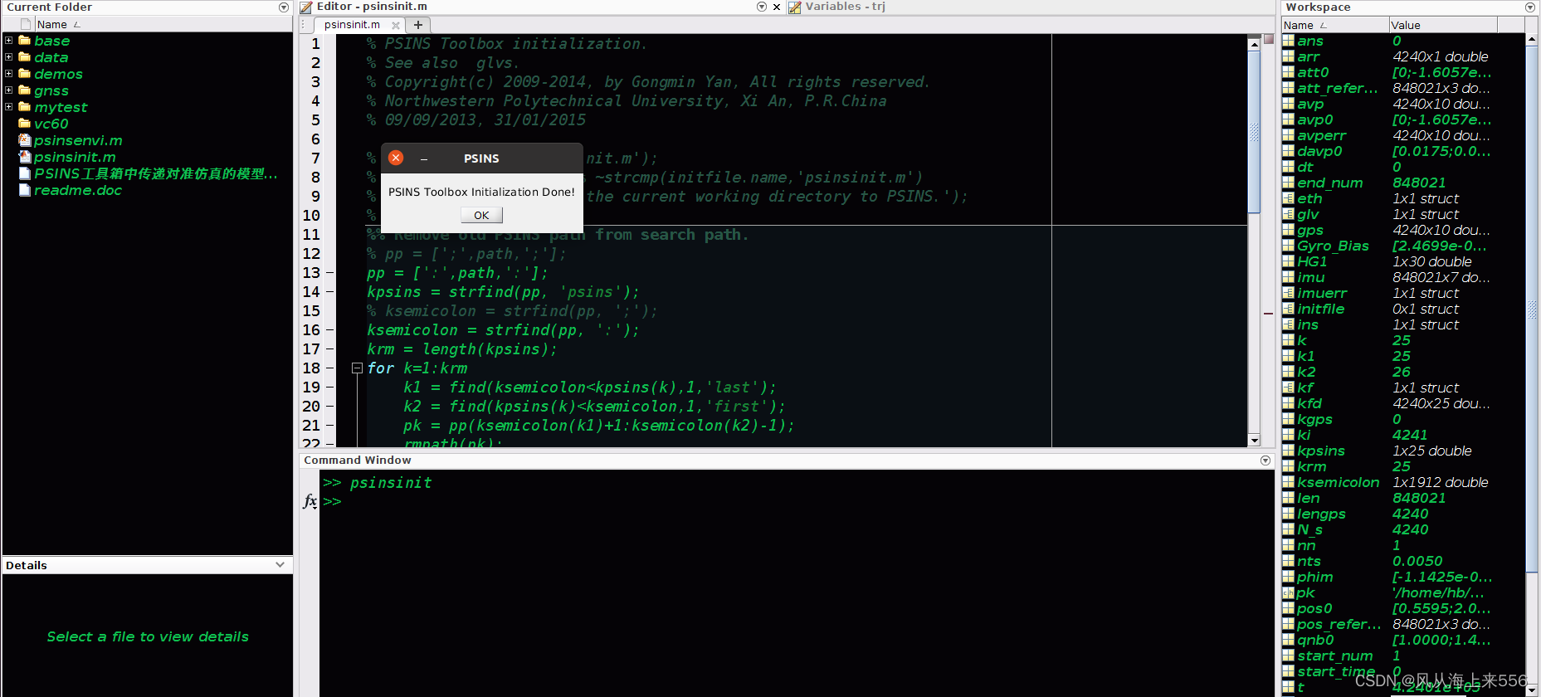Viewport: 1541px width, 697px height.
Task: Click the command prompt input line
Action: [797, 502]
